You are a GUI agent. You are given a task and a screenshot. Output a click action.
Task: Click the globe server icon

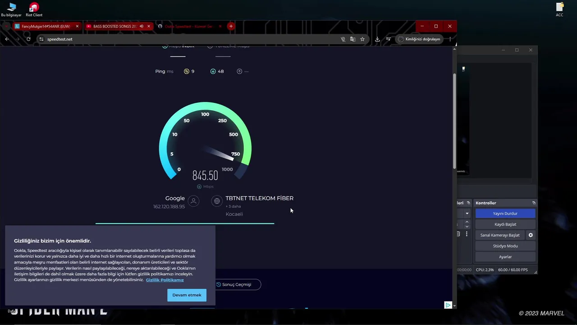(217, 201)
